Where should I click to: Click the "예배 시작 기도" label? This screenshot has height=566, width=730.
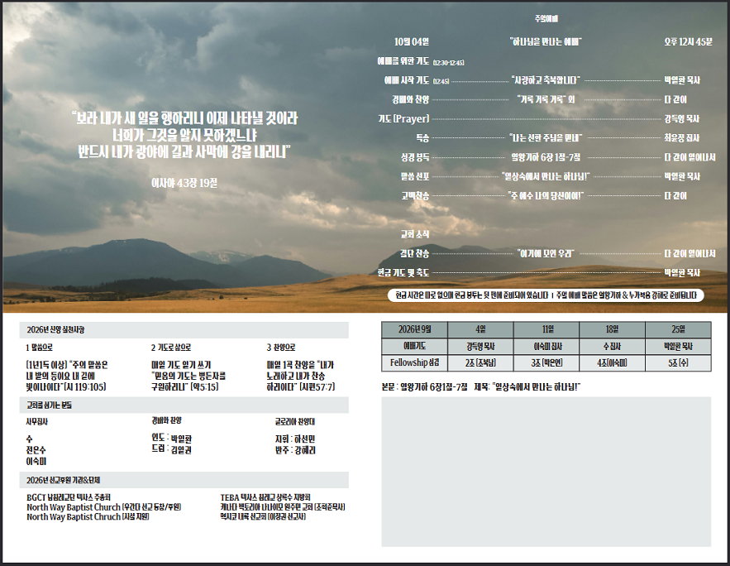pos(407,80)
